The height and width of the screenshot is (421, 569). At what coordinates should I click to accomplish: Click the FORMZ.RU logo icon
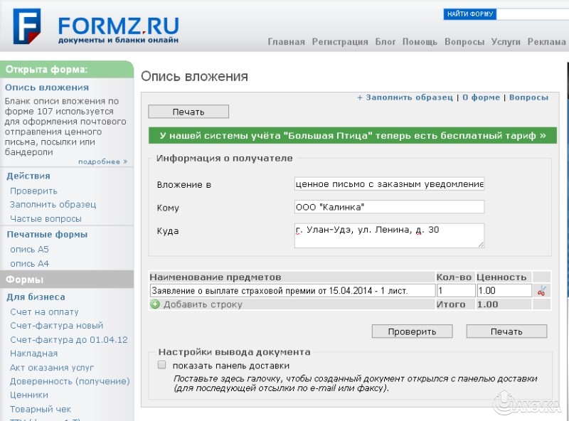click(26, 27)
